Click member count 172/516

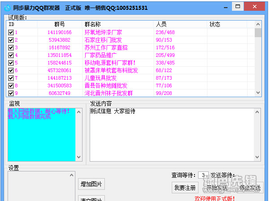pyautogui.click(x=165, y=47)
